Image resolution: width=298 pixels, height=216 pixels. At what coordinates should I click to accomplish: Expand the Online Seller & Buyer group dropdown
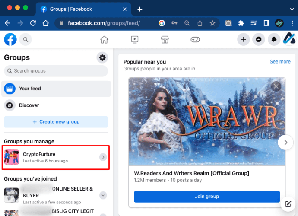pos(103,195)
